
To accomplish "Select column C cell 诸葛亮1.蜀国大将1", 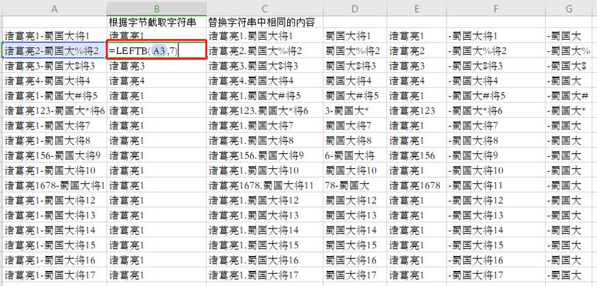I will [265, 36].
